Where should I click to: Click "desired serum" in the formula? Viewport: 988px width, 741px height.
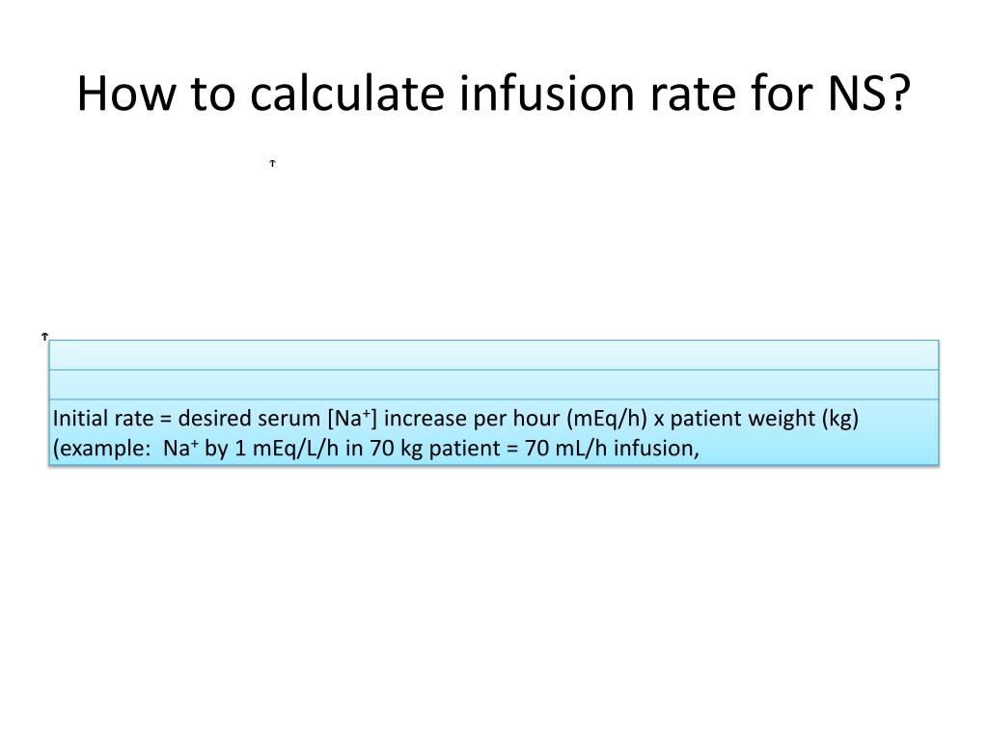[x=249, y=419]
